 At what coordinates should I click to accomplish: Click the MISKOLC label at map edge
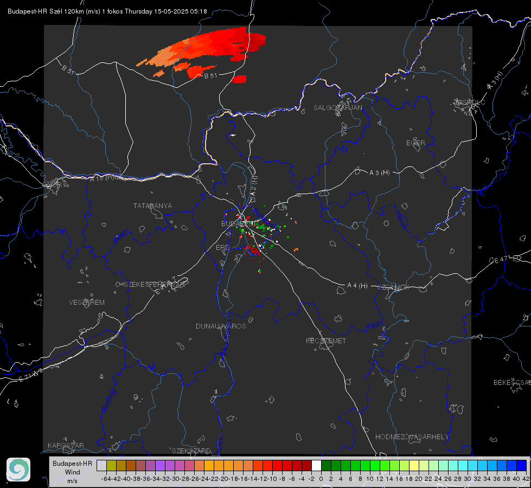tap(470, 102)
